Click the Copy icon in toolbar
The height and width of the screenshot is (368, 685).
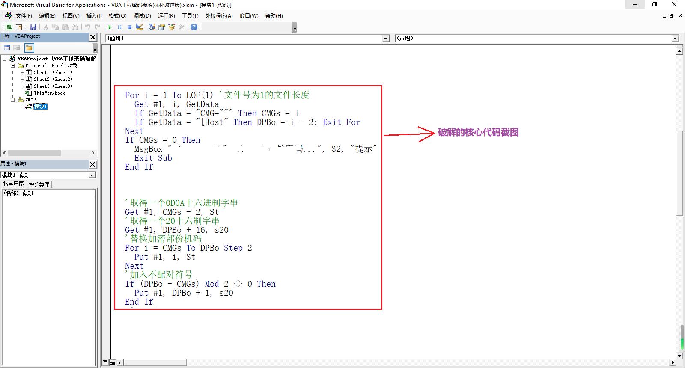coord(56,27)
